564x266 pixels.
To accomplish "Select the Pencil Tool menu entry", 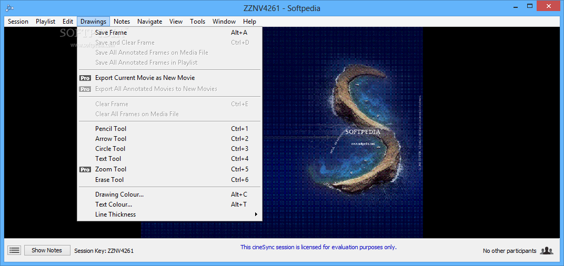I will [x=170, y=129].
